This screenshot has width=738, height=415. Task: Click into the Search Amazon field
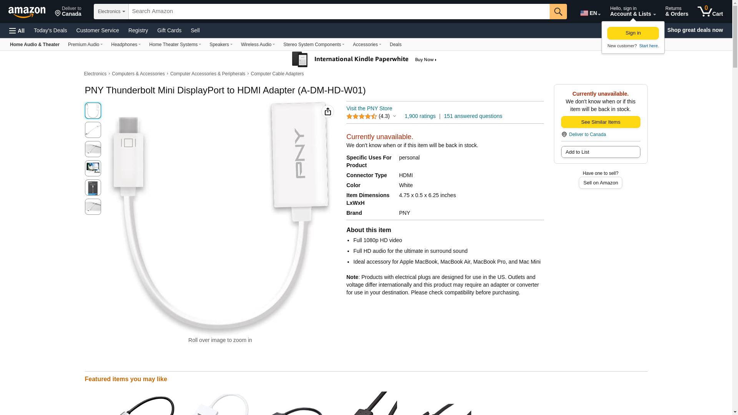click(x=339, y=12)
